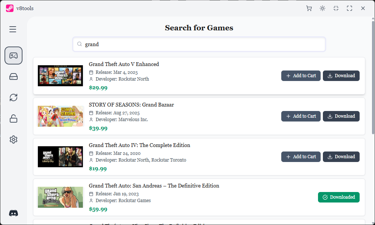Add Grand Theft Auto V Enhanced to cart
The image size is (375, 225).
(301, 75)
